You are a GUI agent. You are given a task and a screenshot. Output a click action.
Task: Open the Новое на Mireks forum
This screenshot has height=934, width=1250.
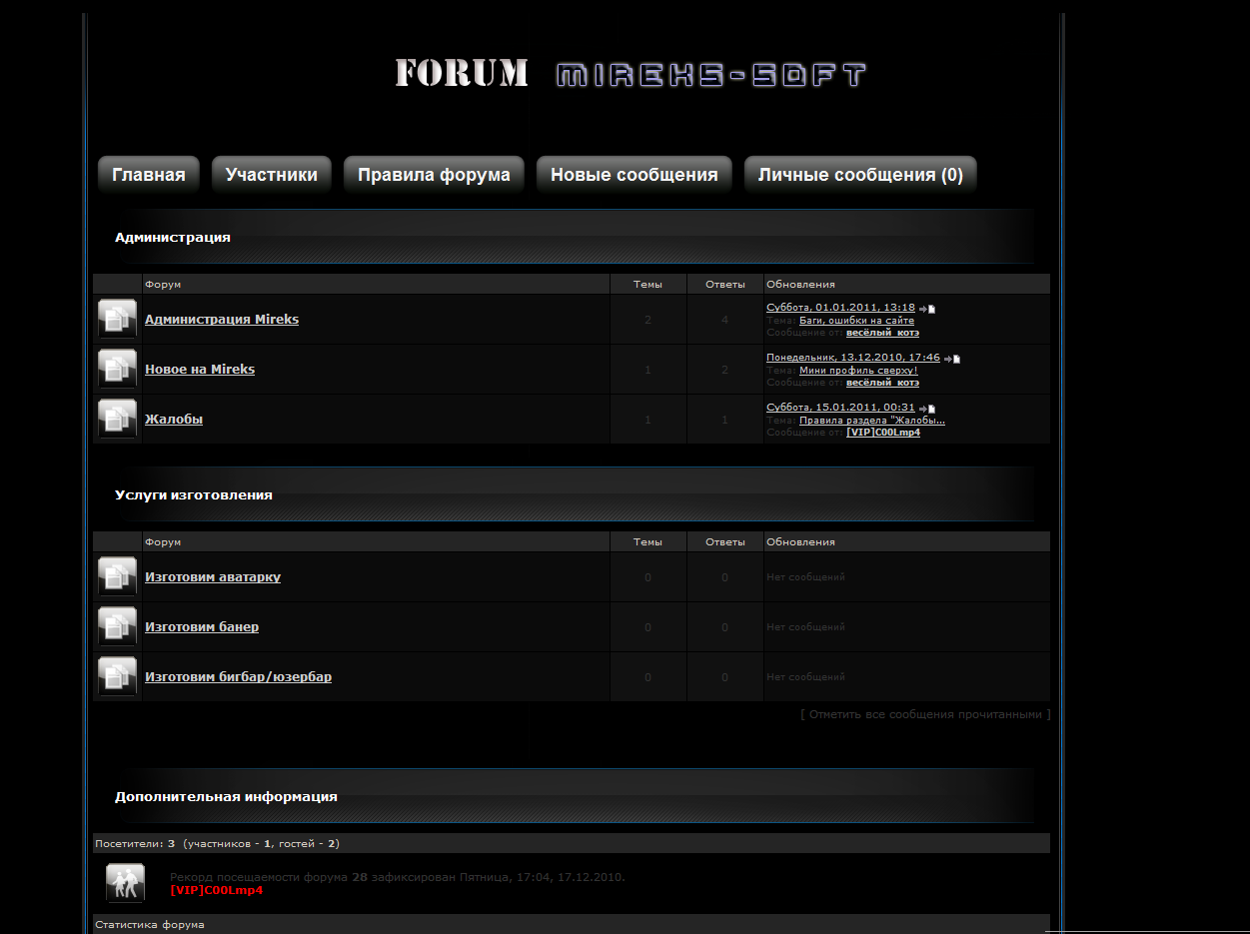200,370
